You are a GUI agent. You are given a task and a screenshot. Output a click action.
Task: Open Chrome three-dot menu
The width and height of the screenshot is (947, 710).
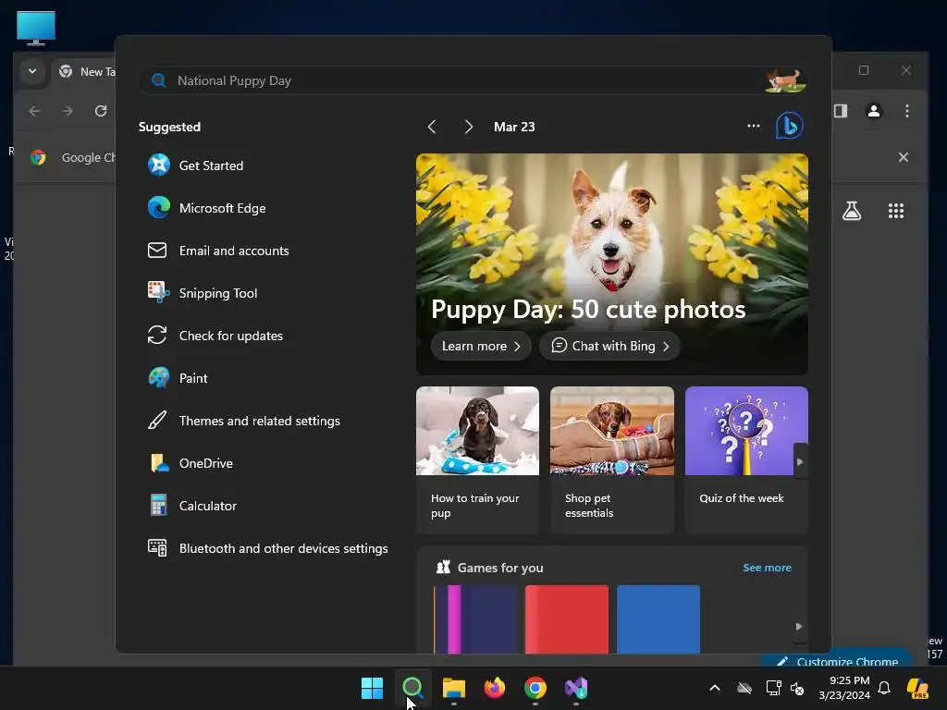click(x=907, y=111)
